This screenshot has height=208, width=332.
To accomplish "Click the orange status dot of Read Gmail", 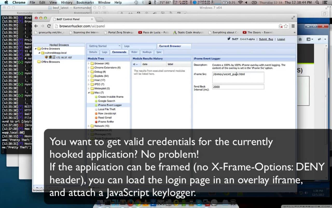I will point(96,118).
